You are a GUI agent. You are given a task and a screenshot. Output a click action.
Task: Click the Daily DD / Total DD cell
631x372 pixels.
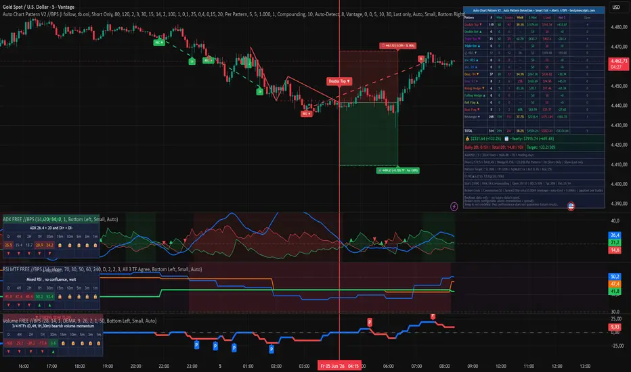tap(494, 147)
